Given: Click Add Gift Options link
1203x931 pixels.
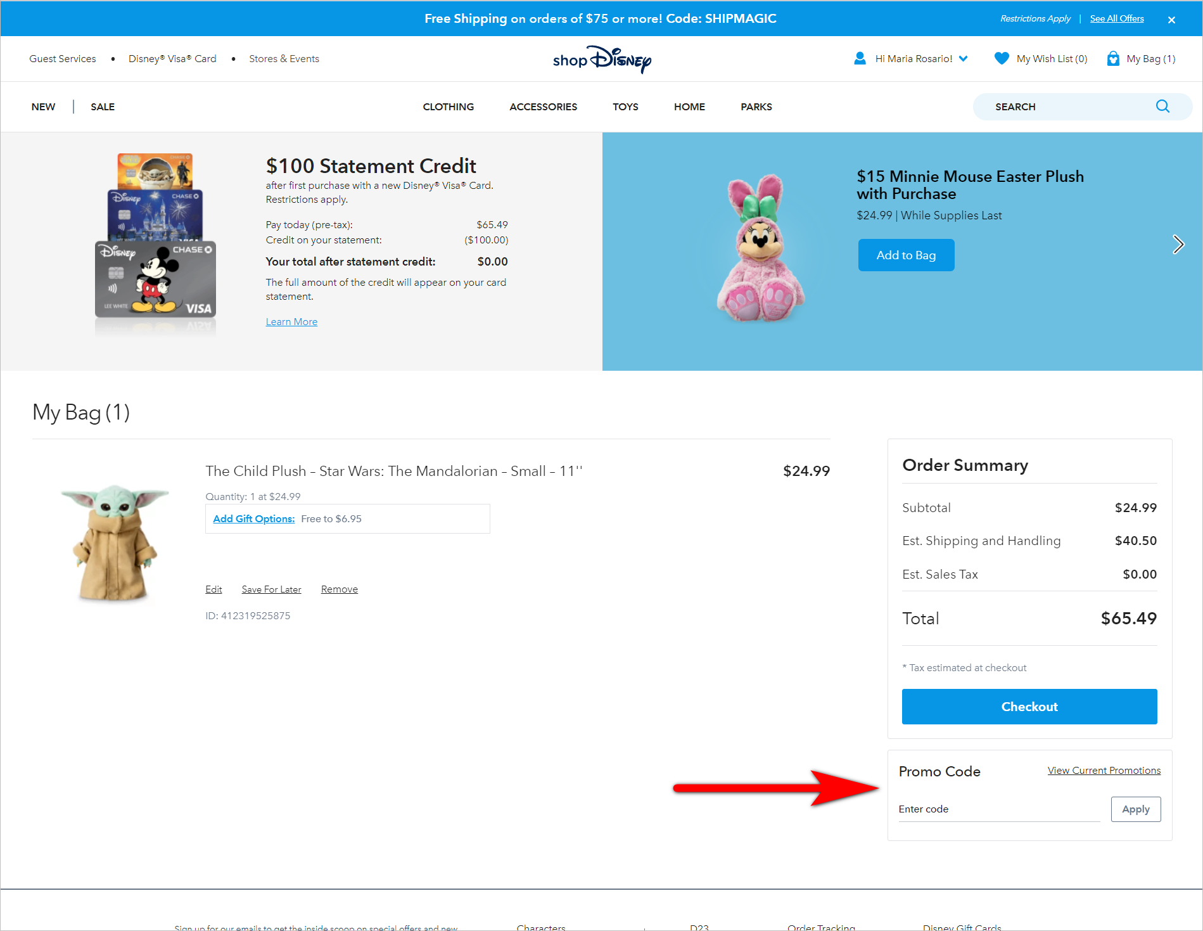Looking at the screenshot, I should pyautogui.click(x=253, y=518).
